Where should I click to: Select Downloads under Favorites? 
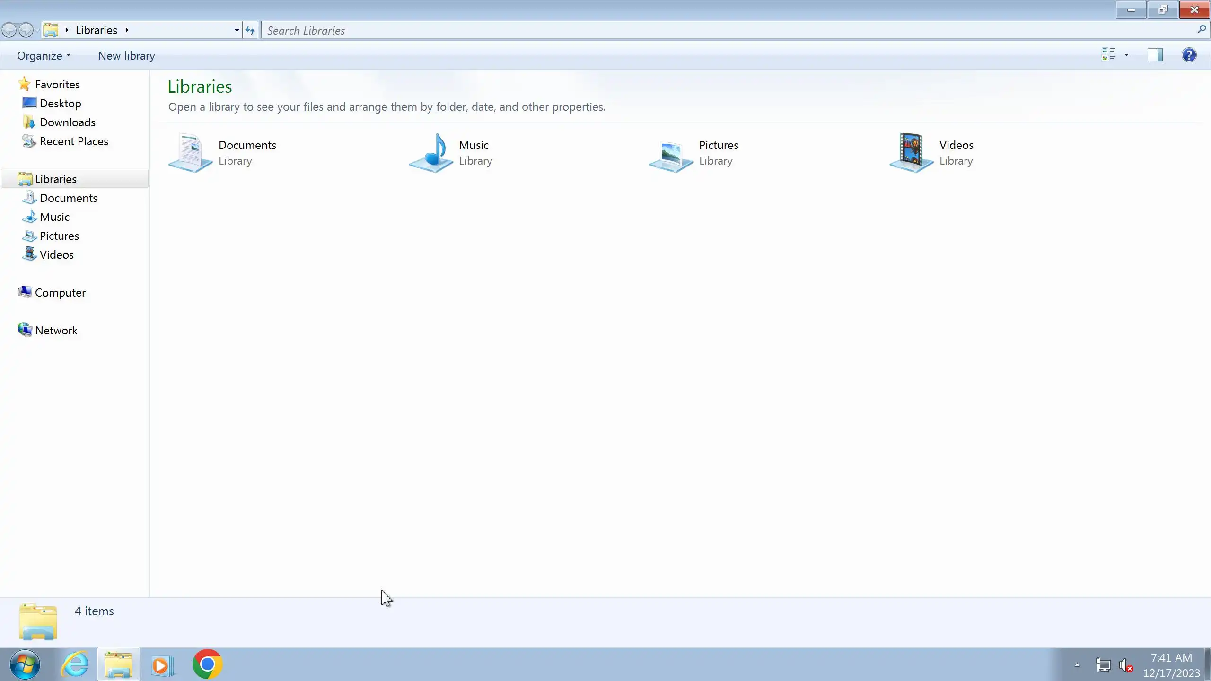point(67,122)
